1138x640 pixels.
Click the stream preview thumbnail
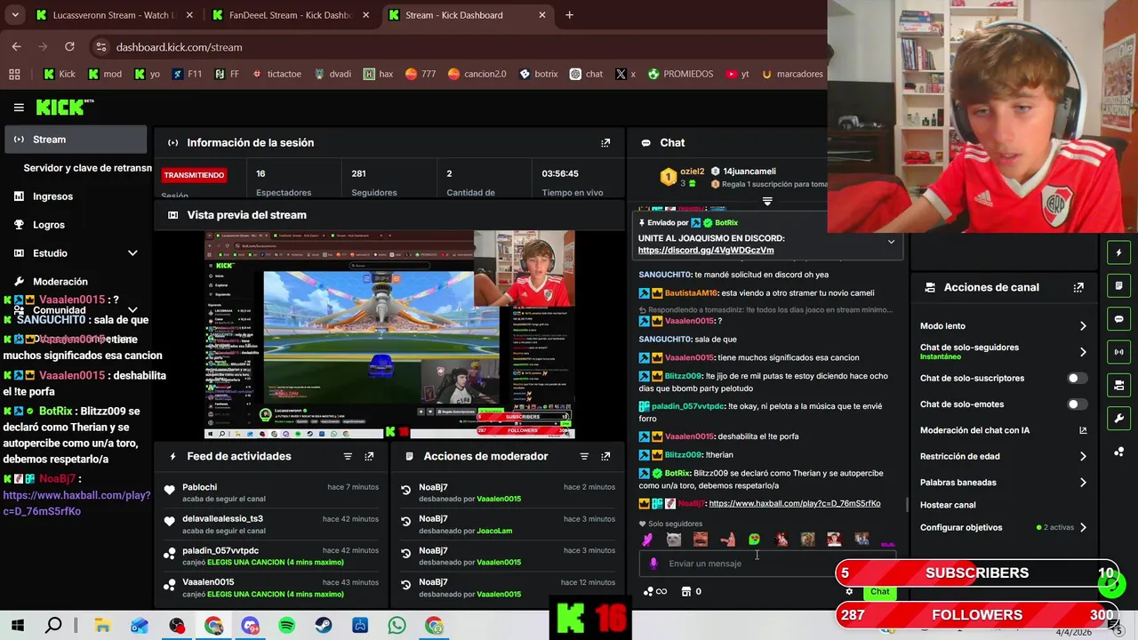[389, 335]
